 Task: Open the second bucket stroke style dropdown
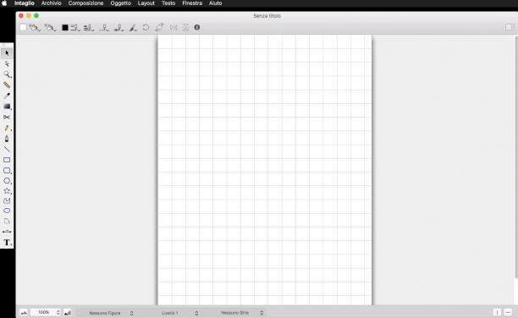coord(50,27)
